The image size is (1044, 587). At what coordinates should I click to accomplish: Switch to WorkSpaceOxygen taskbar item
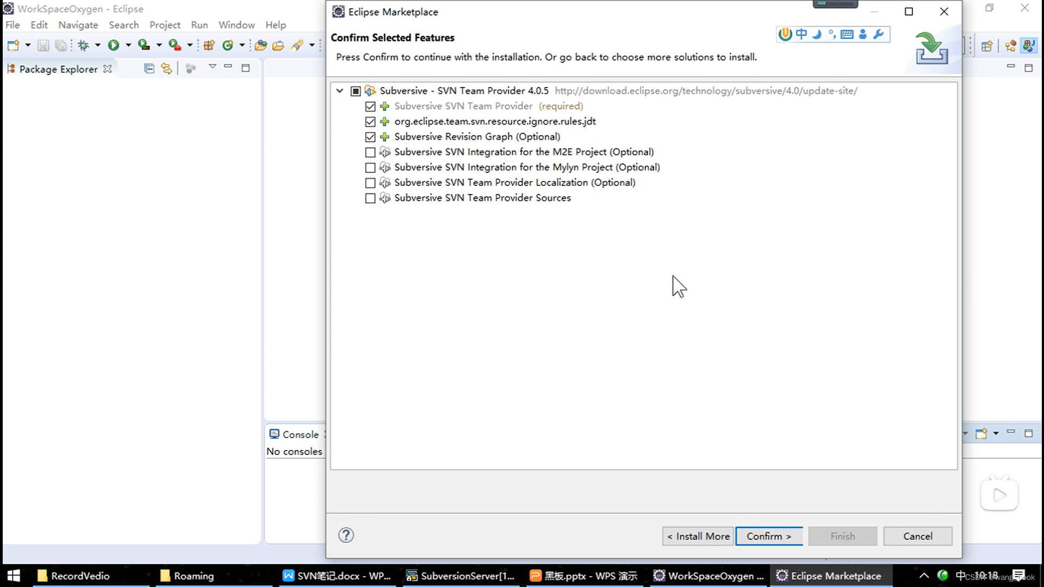708,576
